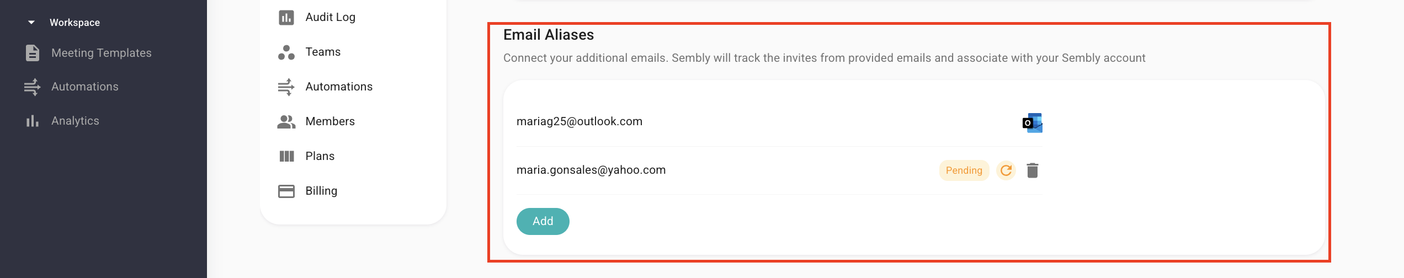Click Automations icon in settings menu
1404x278 pixels.
286,87
